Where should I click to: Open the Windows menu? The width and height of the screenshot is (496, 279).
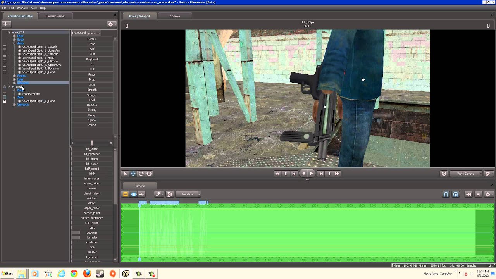[22, 8]
